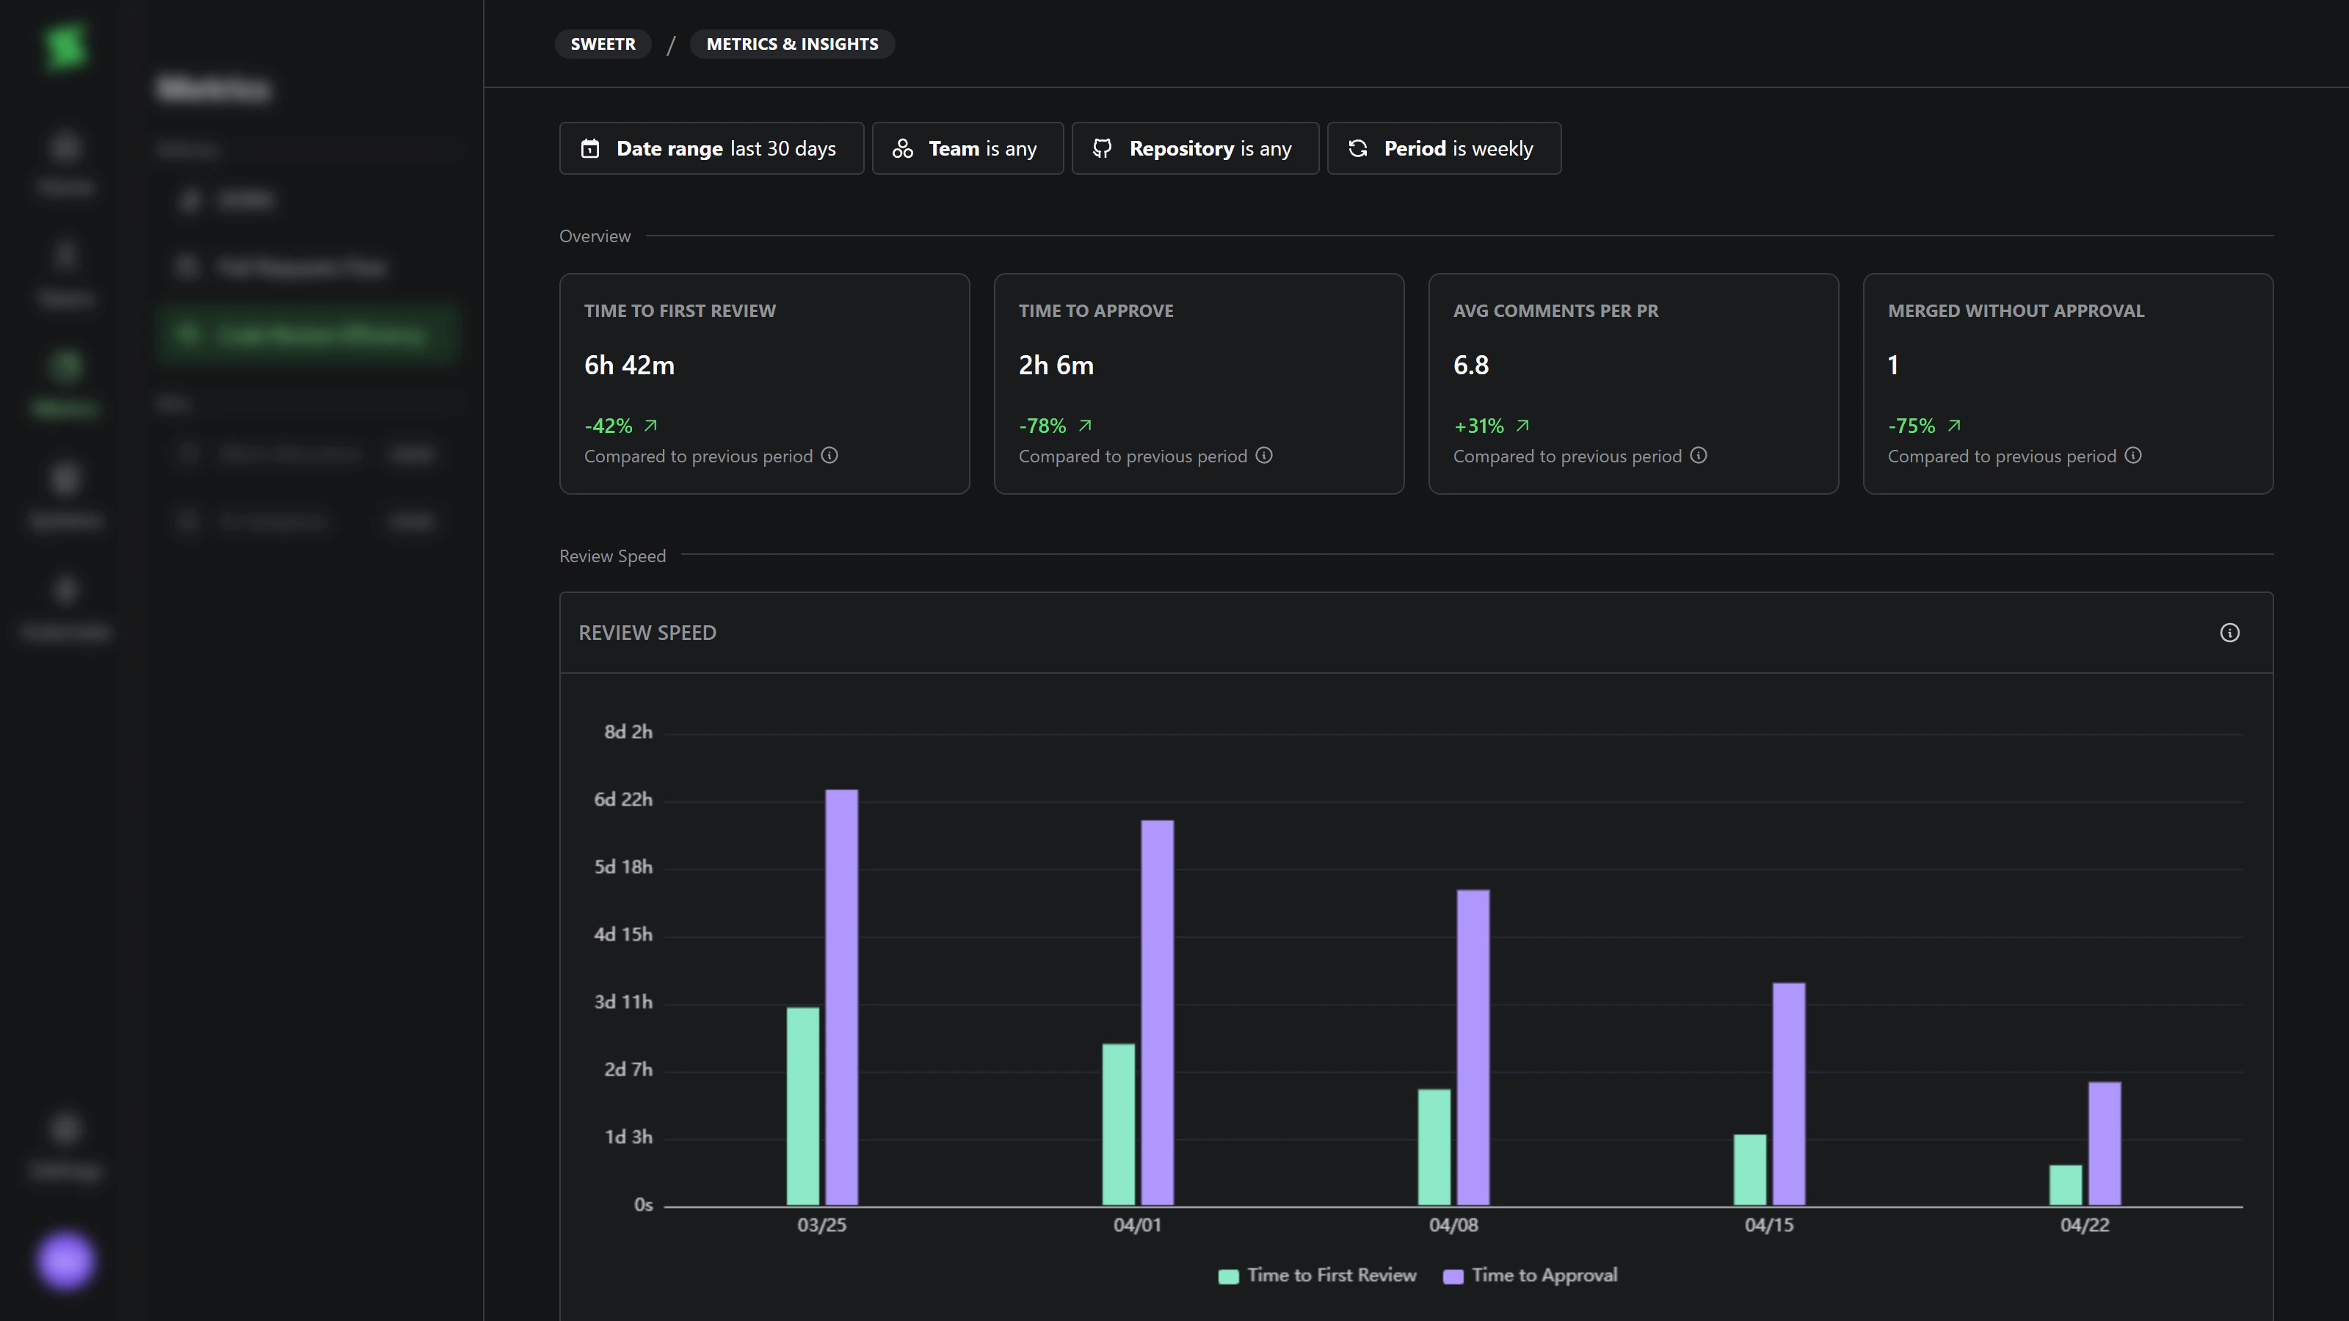Screen dimensions: 2349x1321
Task: Click the purple user avatar
Action: [x=65, y=1261]
